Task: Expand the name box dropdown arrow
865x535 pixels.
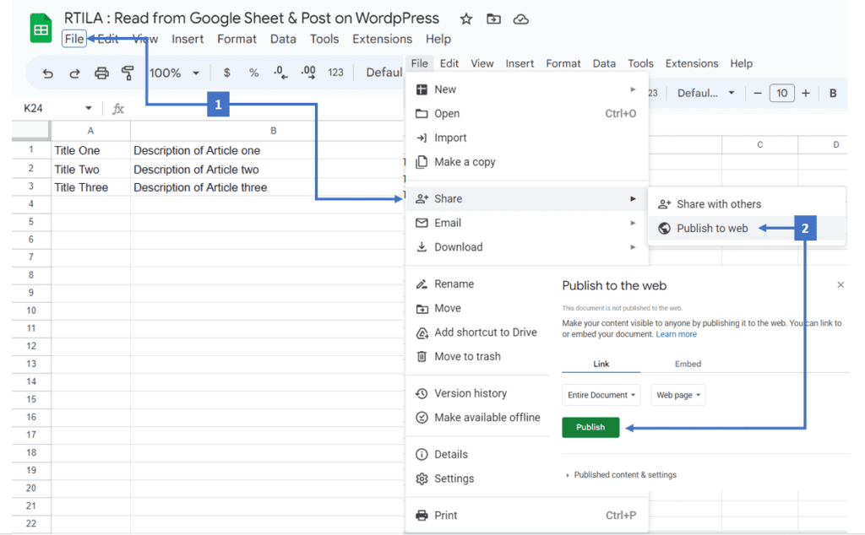Action: click(x=88, y=108)
